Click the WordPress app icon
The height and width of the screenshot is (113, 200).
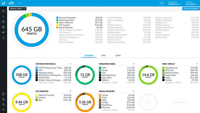[100, 105]
